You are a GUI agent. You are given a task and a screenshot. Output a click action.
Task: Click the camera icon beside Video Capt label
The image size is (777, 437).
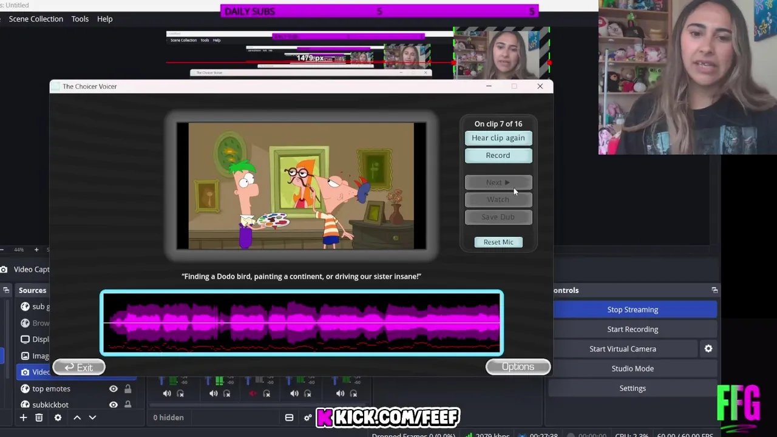coord(4,269)
